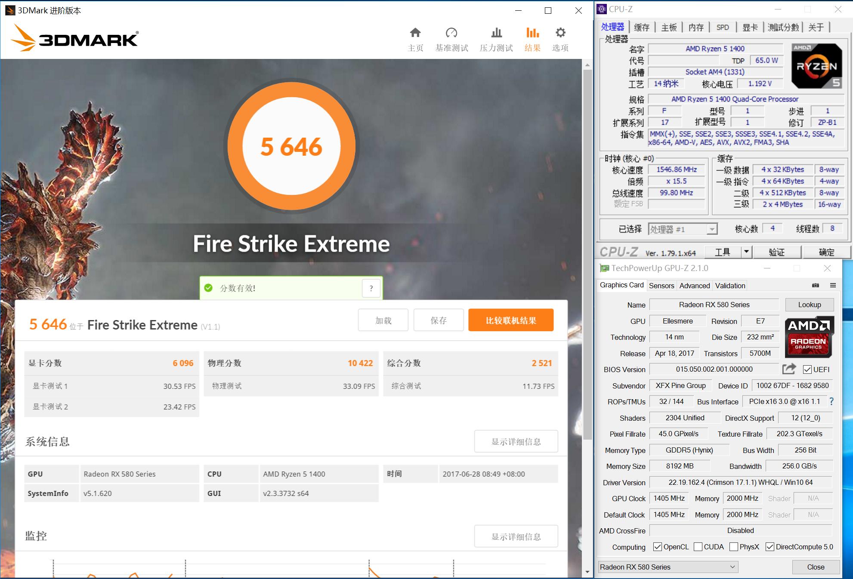853x579 pixels.
Task: Click the GPU-Z screenshot camera icon
Action: (815, 285)
